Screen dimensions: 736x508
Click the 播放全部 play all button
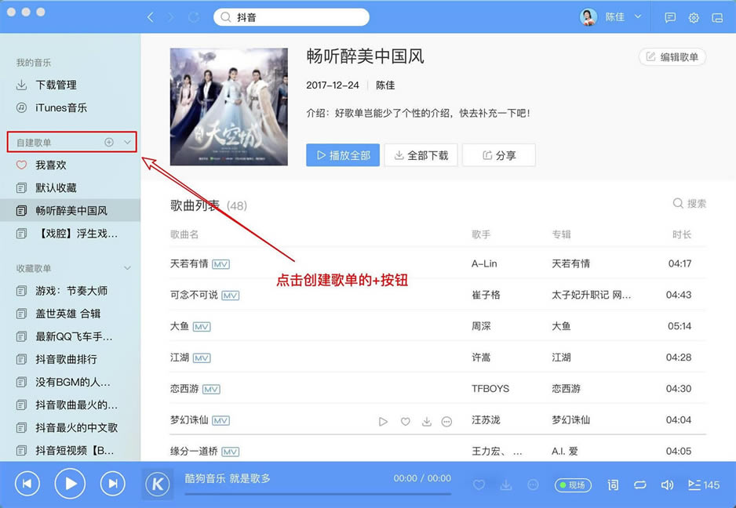[342, 154]
